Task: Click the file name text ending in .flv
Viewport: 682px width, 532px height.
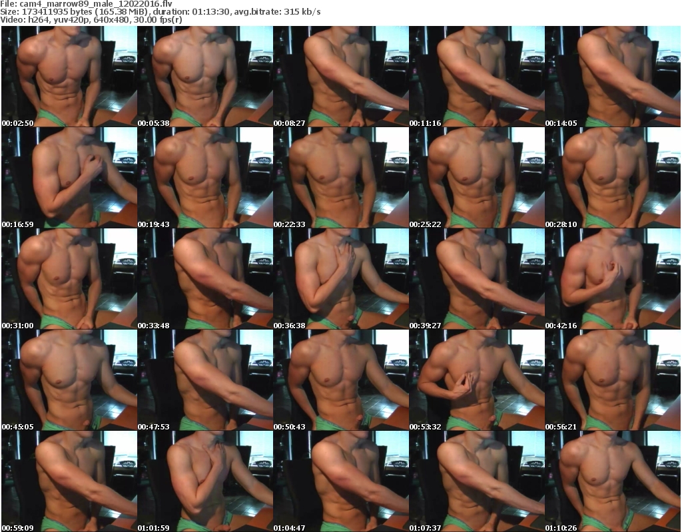Action: pos(96,4)
